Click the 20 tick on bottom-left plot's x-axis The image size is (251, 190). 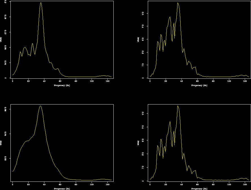[x=28, y=184]
